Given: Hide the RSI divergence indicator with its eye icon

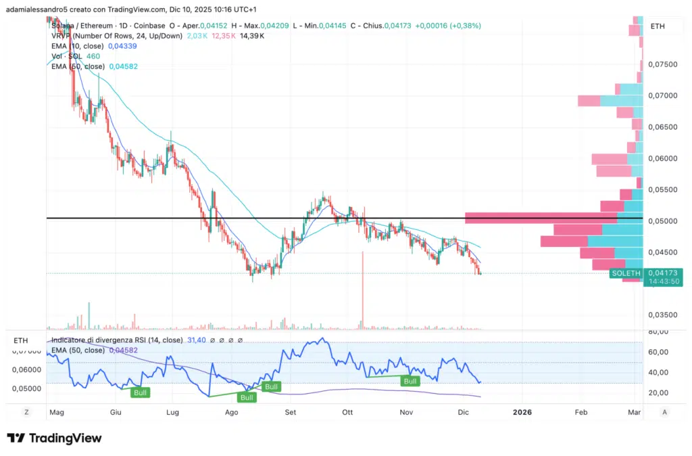Looking at the screenshot, I should pyautogui.click(x=212, y=340).
